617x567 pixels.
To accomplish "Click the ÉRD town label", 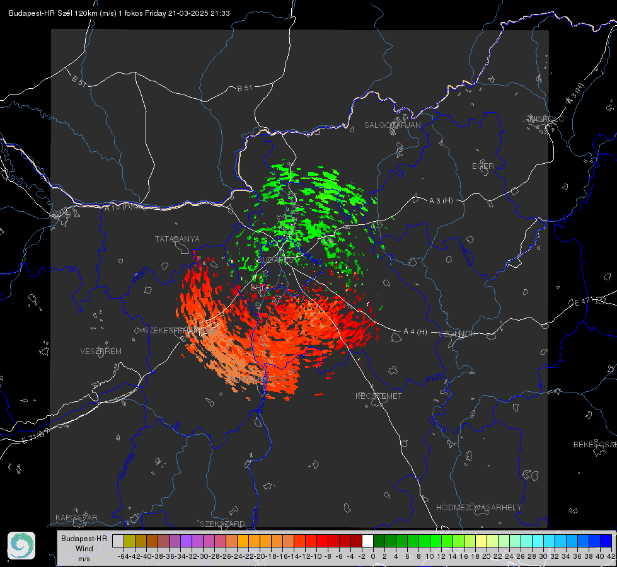I will pyautogui.click(x=259, y=288).
